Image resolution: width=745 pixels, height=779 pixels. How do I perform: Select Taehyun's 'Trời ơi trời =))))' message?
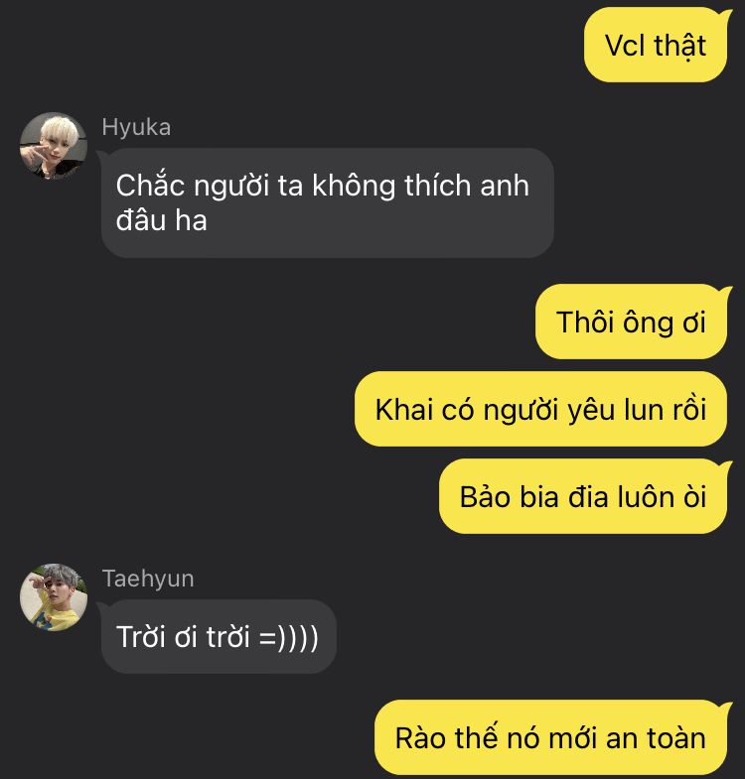219,636
